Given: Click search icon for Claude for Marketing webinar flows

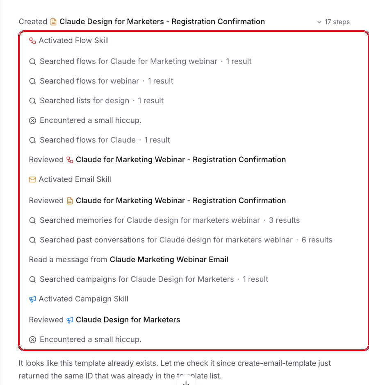Looking at the screenshot, I should point(32,61).
